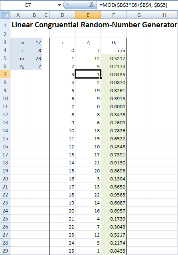The width and height of the screenshot is (178, 255).
Task: Click cell with value 0.7391
Action: [114, 155]
